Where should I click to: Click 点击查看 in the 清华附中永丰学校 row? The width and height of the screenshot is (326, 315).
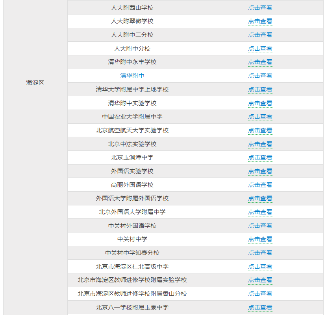260,62
